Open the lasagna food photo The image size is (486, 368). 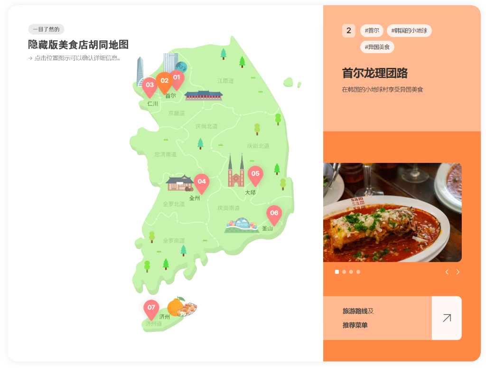tap(393, 212)
